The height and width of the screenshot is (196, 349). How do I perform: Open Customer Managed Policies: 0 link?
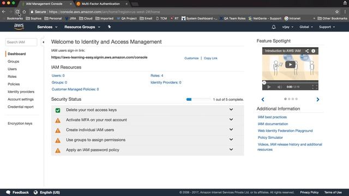coord(75,89)
